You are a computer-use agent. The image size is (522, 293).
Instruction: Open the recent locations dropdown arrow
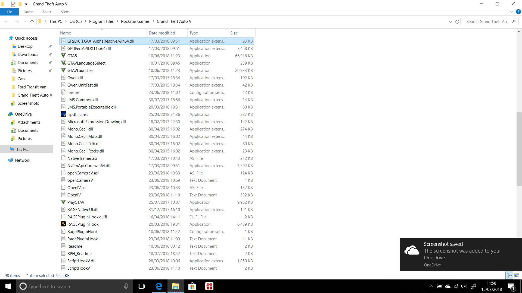tap(25, 21)
